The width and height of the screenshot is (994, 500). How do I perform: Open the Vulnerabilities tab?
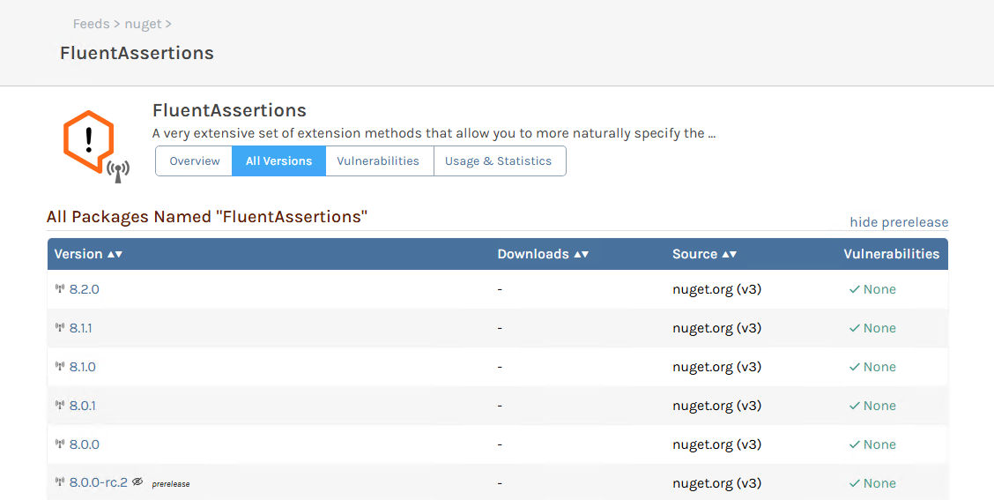coord(378,161)
